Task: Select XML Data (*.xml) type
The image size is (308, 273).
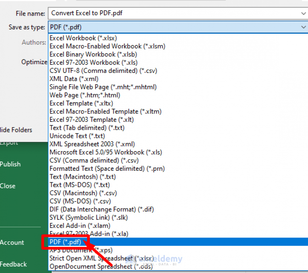Action: click(178, 79)
